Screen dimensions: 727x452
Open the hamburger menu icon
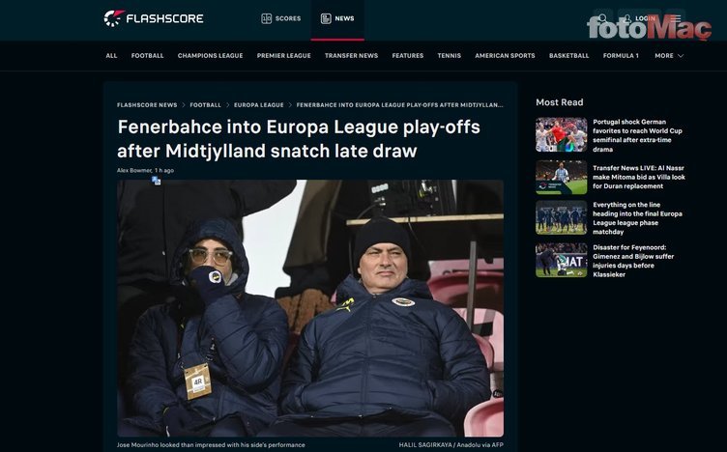[x=675, y=18]
